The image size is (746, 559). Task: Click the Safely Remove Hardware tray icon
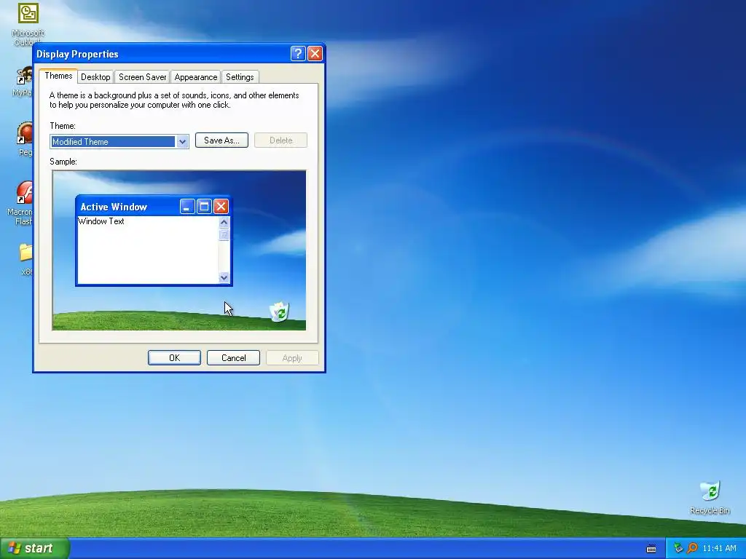click(x=678, y=548)
